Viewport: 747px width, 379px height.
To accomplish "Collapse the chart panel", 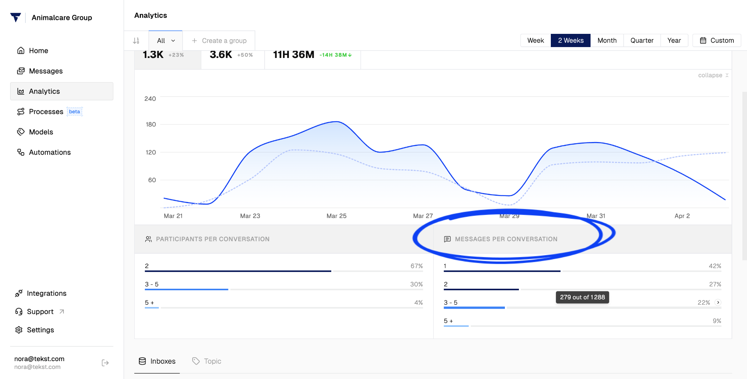I will tap(713, 75).
